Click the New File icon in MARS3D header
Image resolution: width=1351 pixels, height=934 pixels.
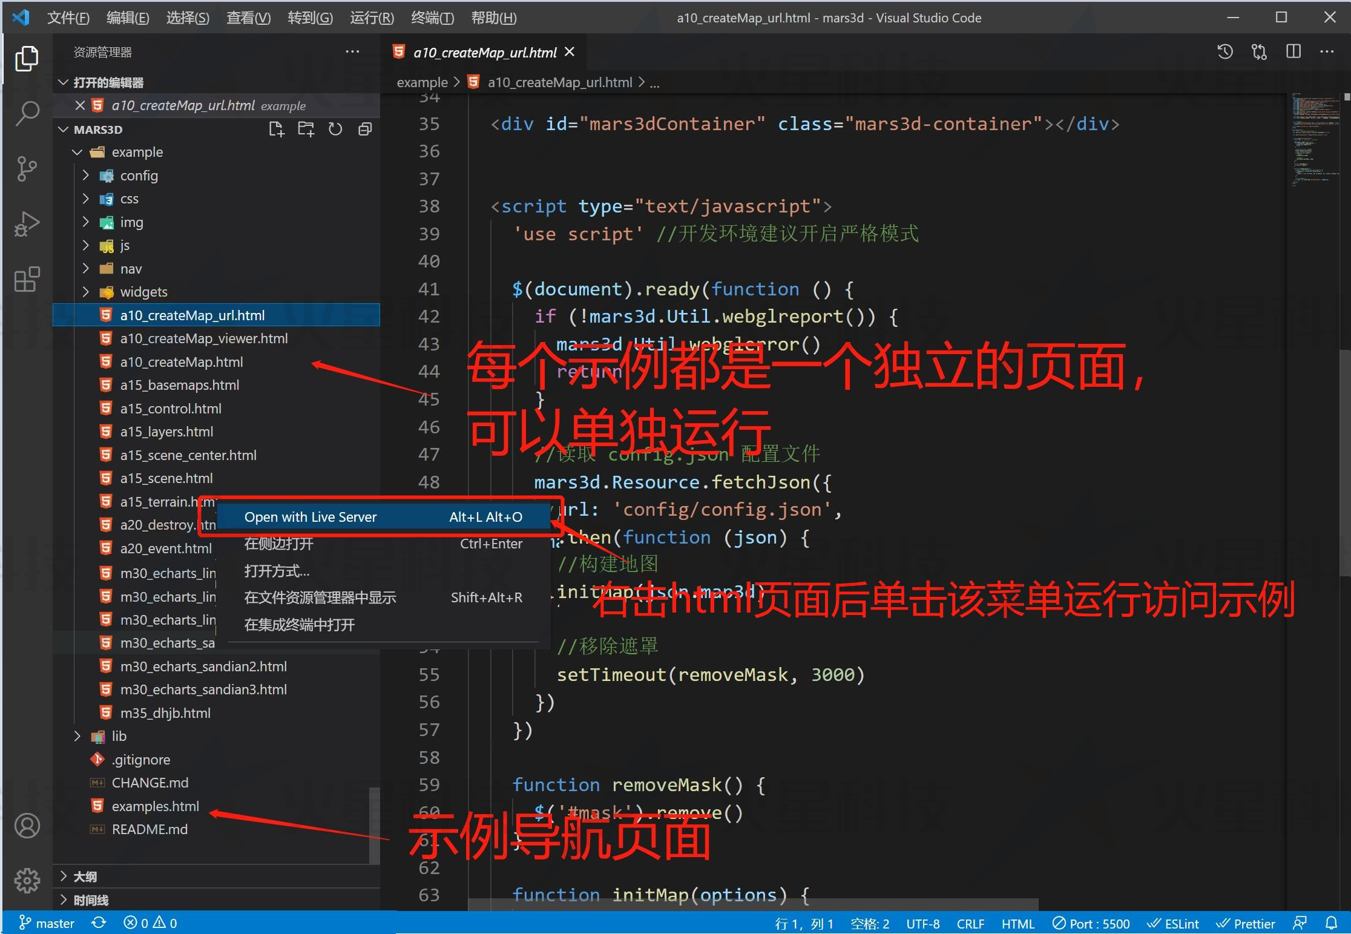(x=276, y=129)
